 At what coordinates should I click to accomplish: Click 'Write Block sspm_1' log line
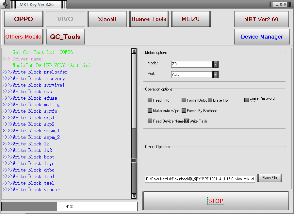point(31,131)
